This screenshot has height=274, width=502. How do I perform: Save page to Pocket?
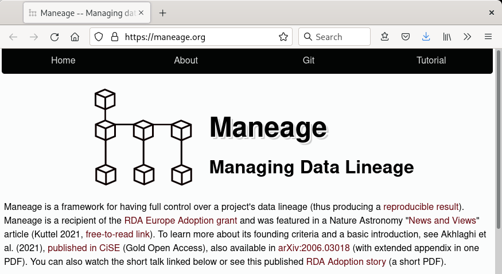[x=405, y=37]
